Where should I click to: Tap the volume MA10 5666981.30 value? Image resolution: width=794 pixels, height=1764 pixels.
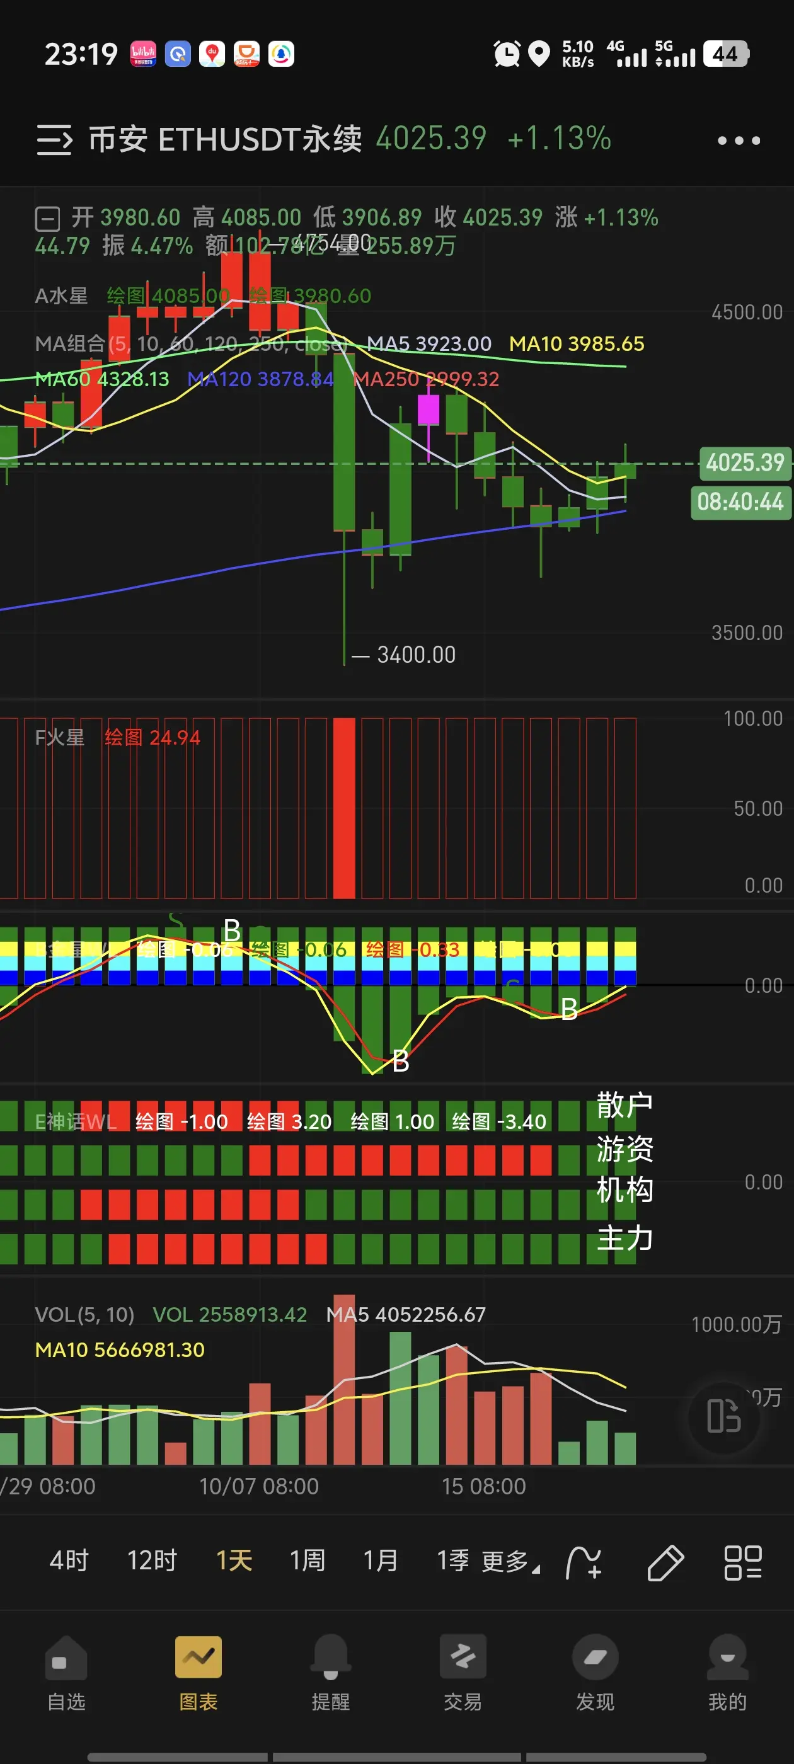[120, 1349]
